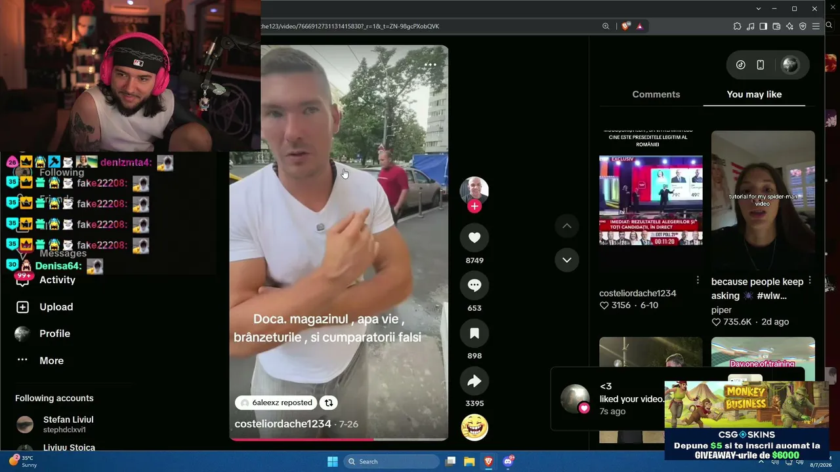The height and width of the screenshot is (472, 840).
Task: Open the profile avatar in the header
Action: (790, 65)
